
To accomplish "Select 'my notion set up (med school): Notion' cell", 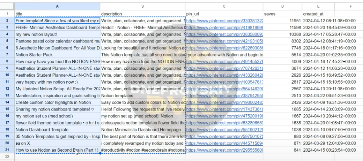I will click(143, 116).
